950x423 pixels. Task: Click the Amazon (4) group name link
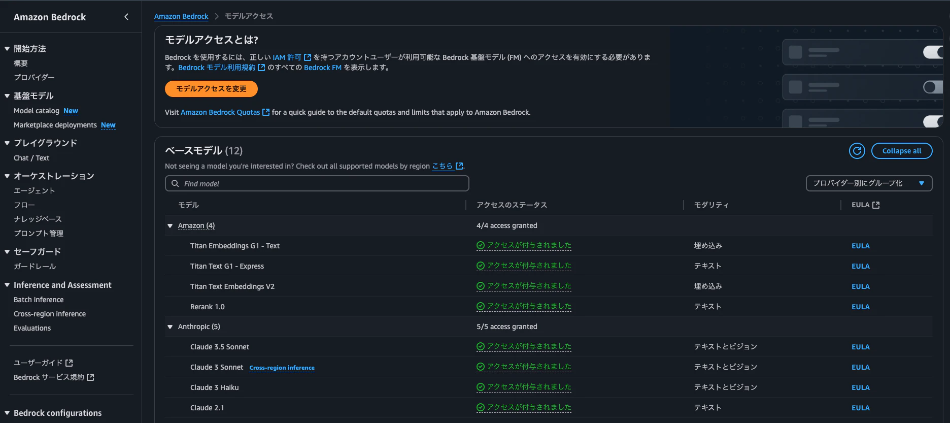[196, 225]
